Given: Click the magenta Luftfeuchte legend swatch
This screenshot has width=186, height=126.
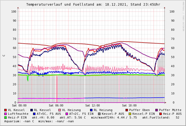Looking at the screenshot, I should coord(6,114).
